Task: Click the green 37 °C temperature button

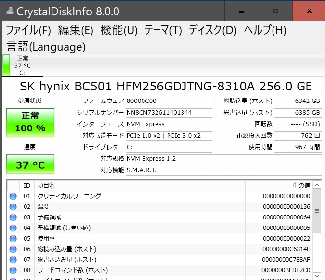Action: click(x=30, y=164)
